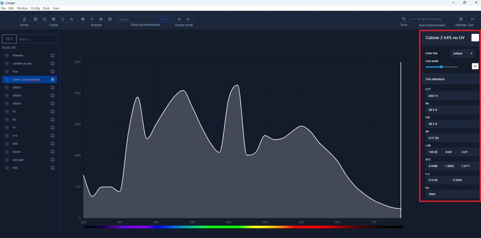481x238 pixels.
Task: Select the Cabine Just Normlicht file
Action: point(29,79)
